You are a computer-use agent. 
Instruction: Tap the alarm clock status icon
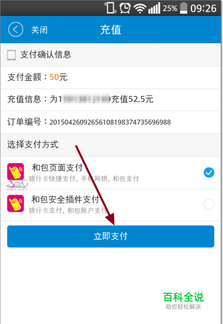[125, 8]
